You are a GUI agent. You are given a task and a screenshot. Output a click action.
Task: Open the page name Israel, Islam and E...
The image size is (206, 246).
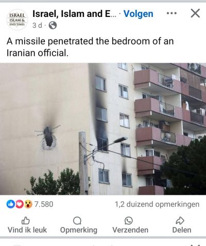[74, 14]
